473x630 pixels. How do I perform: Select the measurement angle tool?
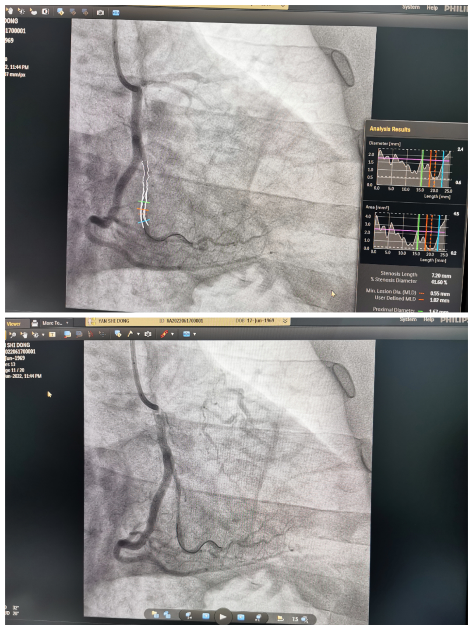click(130, 334)
